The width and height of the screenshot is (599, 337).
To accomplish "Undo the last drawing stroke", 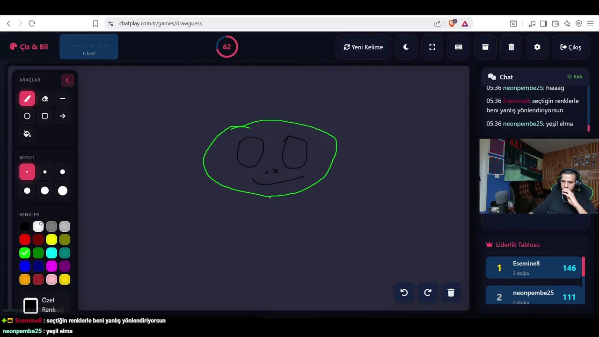I will pos(404,293).
